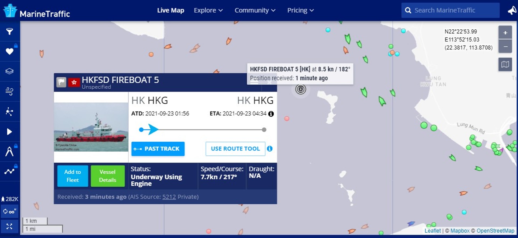
Task: Open the Pricing dropdown menu
Action: tap(300, 10)
